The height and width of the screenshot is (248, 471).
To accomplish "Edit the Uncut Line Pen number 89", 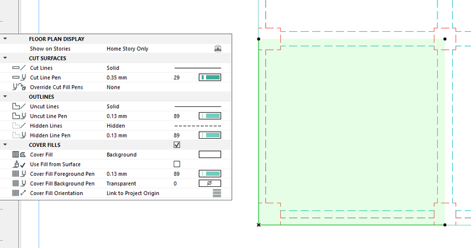I will click(x=177, y=116).
